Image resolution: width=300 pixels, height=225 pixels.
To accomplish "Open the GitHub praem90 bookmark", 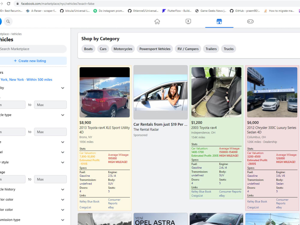I will (245, 11).
